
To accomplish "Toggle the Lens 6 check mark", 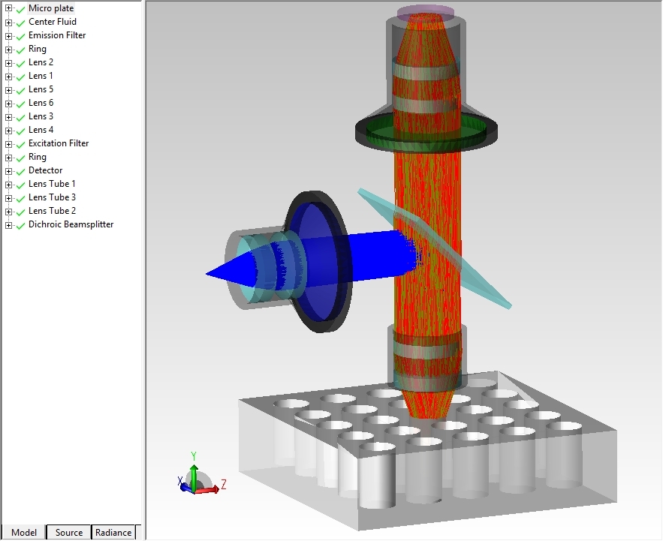I will click(20, 104).
